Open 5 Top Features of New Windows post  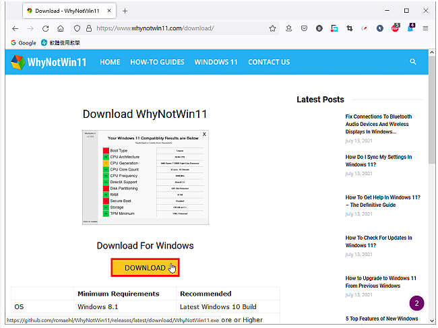click(x=381, y=319)
